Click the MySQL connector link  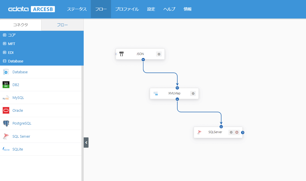click(x=18, y=97)
